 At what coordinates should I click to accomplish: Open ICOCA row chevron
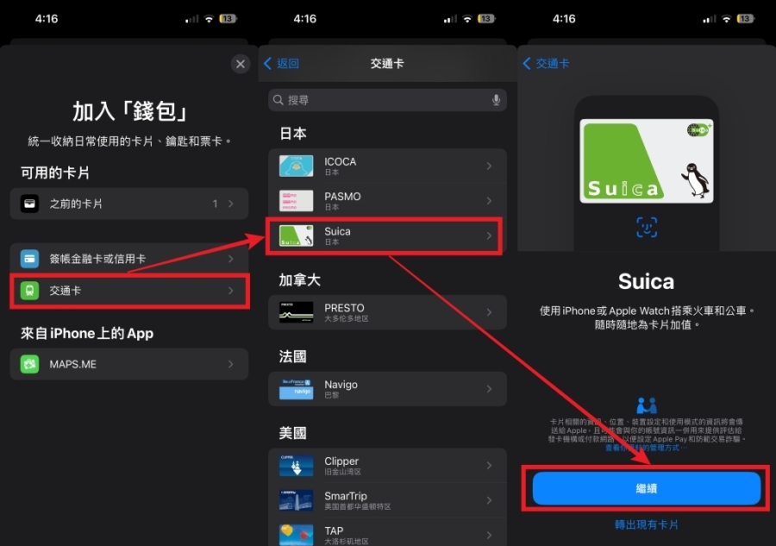(x=489, y=166)
